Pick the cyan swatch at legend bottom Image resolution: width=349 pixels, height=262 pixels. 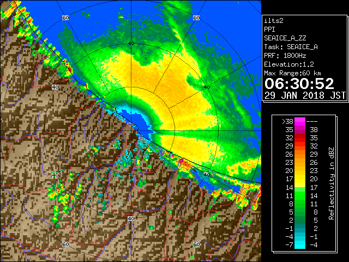pos(300,245)
